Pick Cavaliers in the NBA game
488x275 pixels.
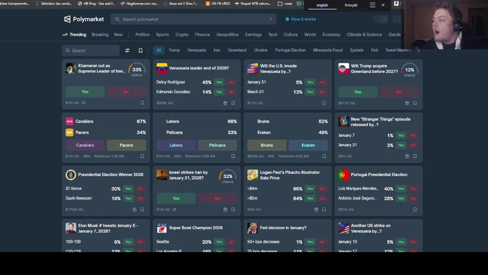85,145
